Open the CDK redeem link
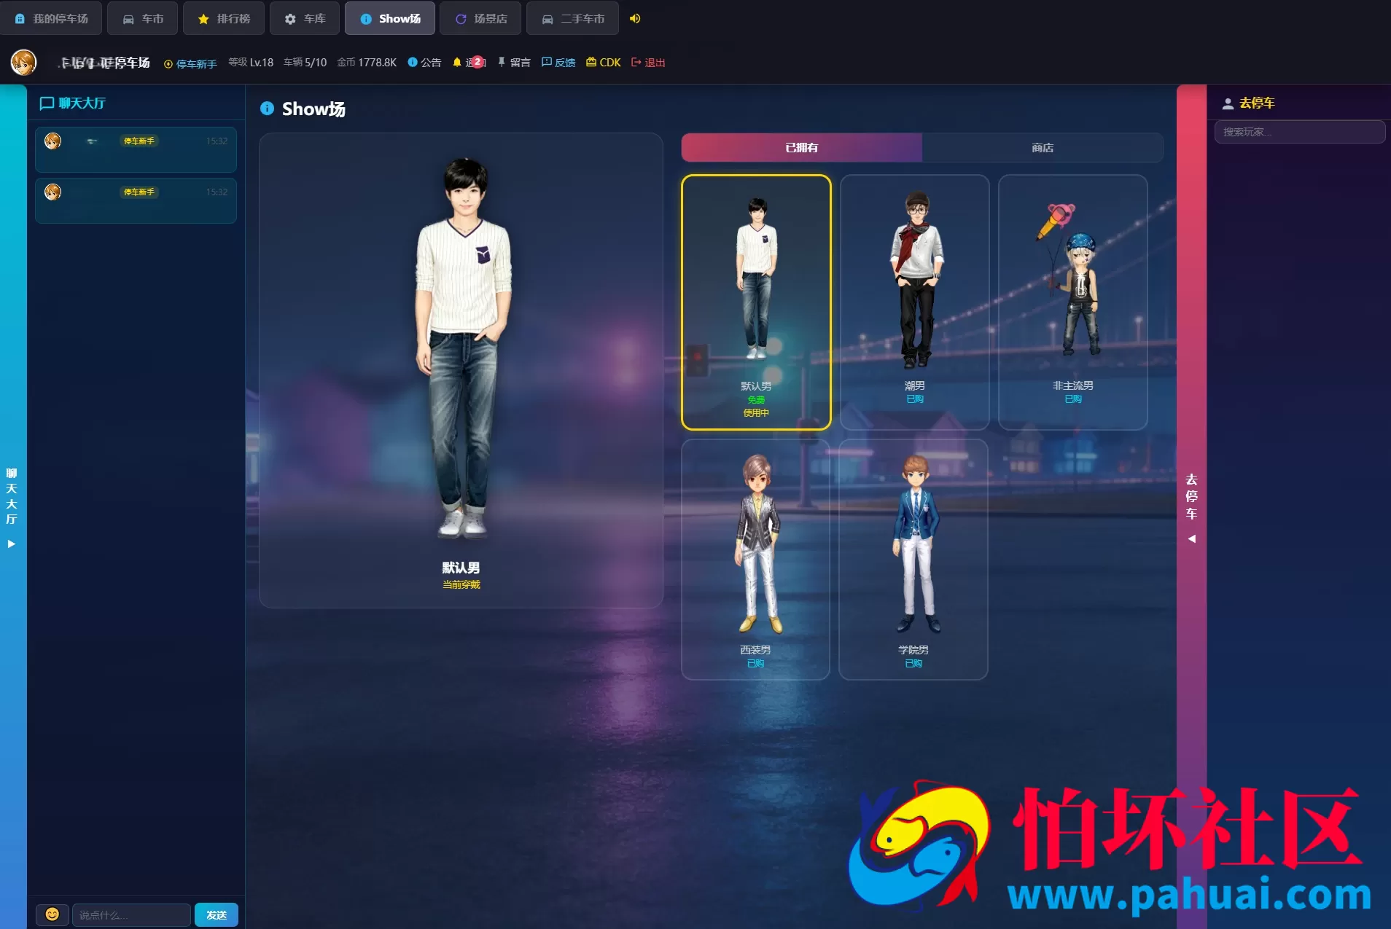Image resolution: width=1391 pixels, height=929 pixels. pos(604,63)
